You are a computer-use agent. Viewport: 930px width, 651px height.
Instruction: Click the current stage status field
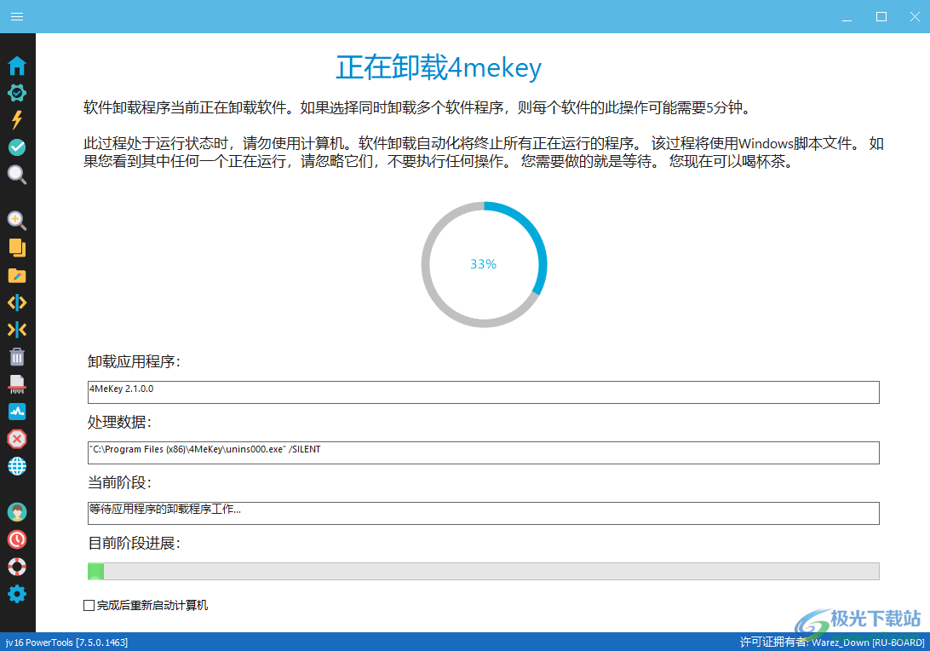(484, 513)
